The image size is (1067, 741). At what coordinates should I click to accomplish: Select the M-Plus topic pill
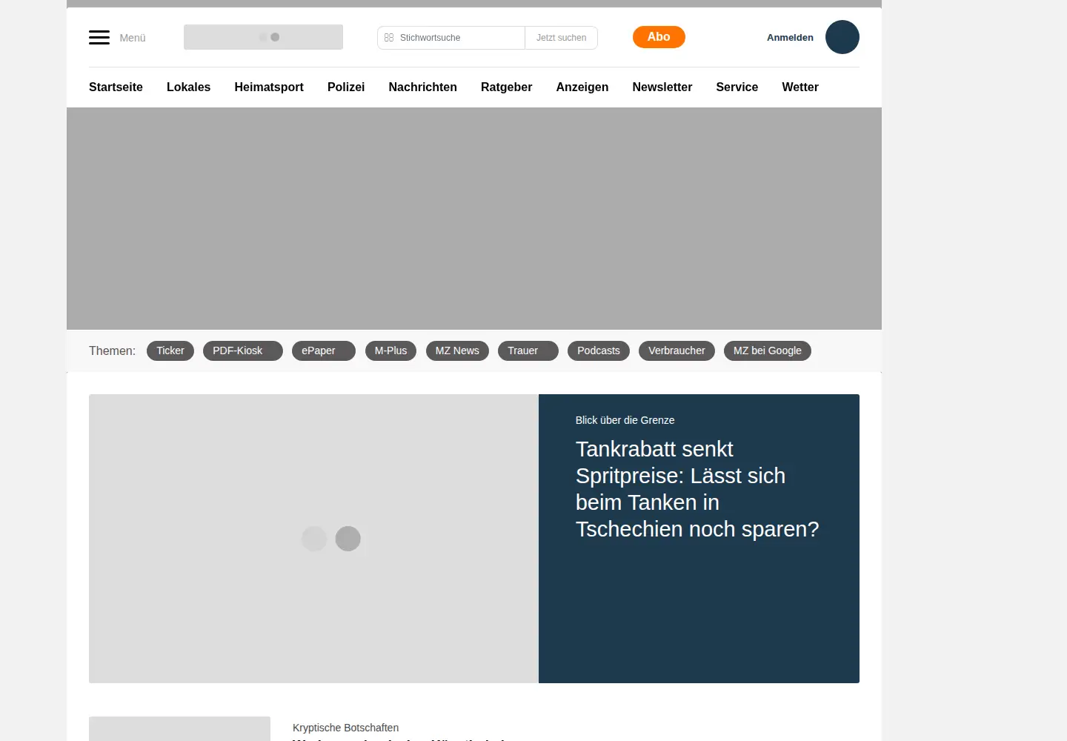(x=390, y=350)
